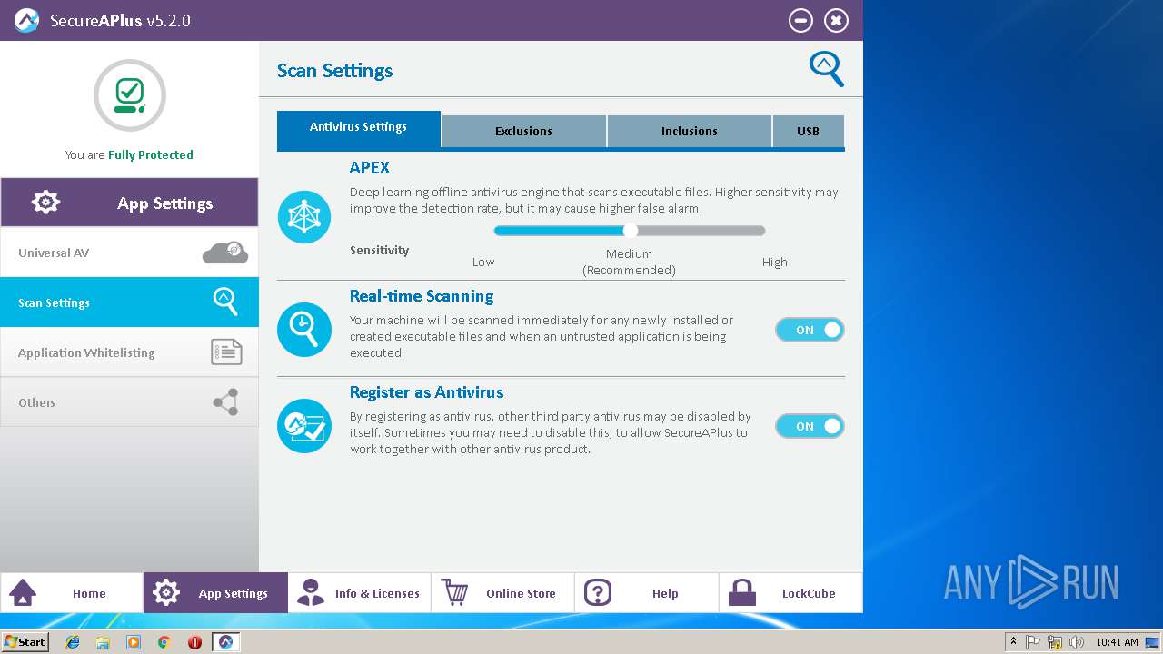Select Scan Settings in the sidebar
The image size is (1163, 654).
click(x=129, y=302)
